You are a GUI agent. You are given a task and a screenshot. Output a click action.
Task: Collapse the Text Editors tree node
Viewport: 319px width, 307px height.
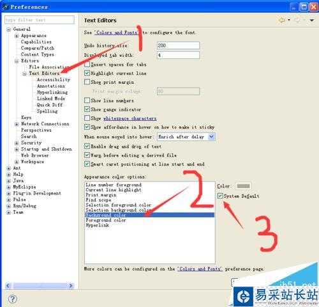tap(25, 74)
